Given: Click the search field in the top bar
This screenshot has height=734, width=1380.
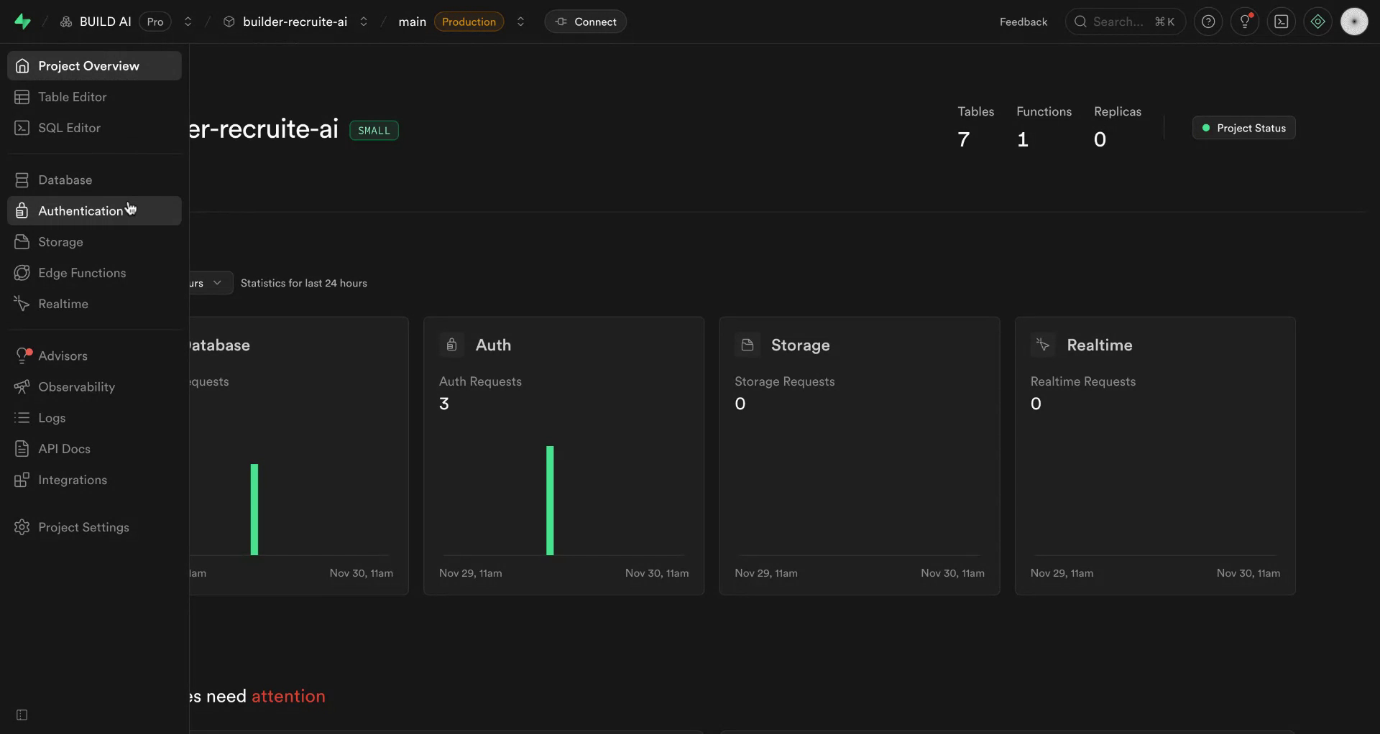Looking at the screenshot, I should 1125,22.
